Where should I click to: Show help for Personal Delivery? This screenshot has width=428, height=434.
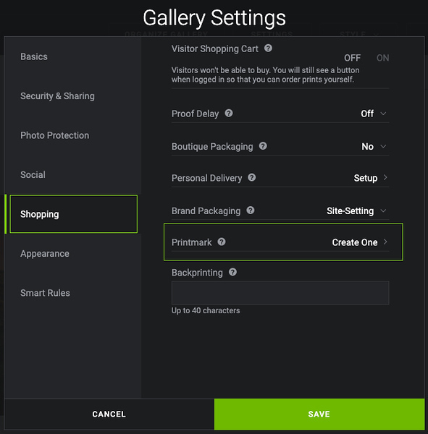tap(252, 177)
